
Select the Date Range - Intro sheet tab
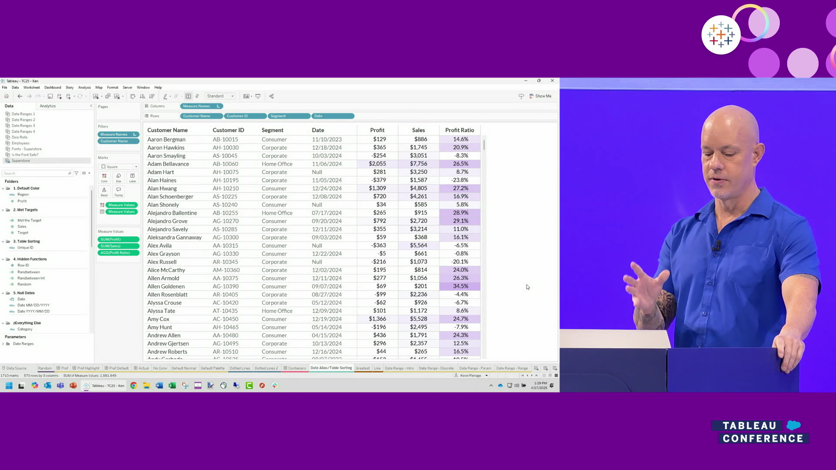399,368
